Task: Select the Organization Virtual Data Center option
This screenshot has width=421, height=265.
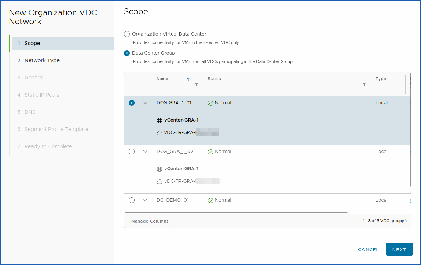Action: pos(127,34)
